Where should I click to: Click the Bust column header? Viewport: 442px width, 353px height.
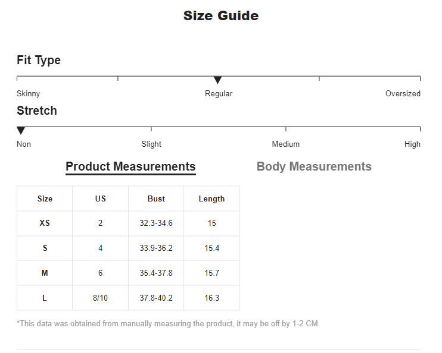[156, 198]
